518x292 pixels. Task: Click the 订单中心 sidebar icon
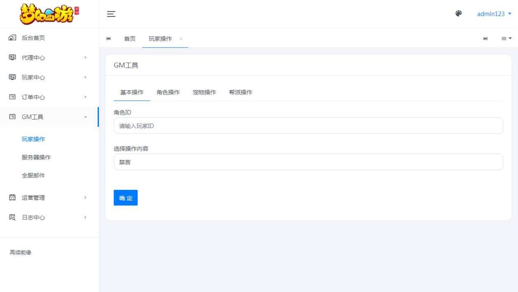point(13,97)
